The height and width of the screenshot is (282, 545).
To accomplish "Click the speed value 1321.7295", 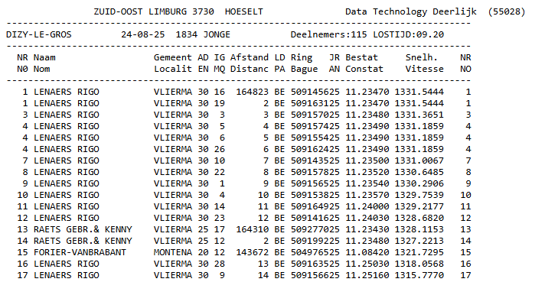I will [419, 252].
